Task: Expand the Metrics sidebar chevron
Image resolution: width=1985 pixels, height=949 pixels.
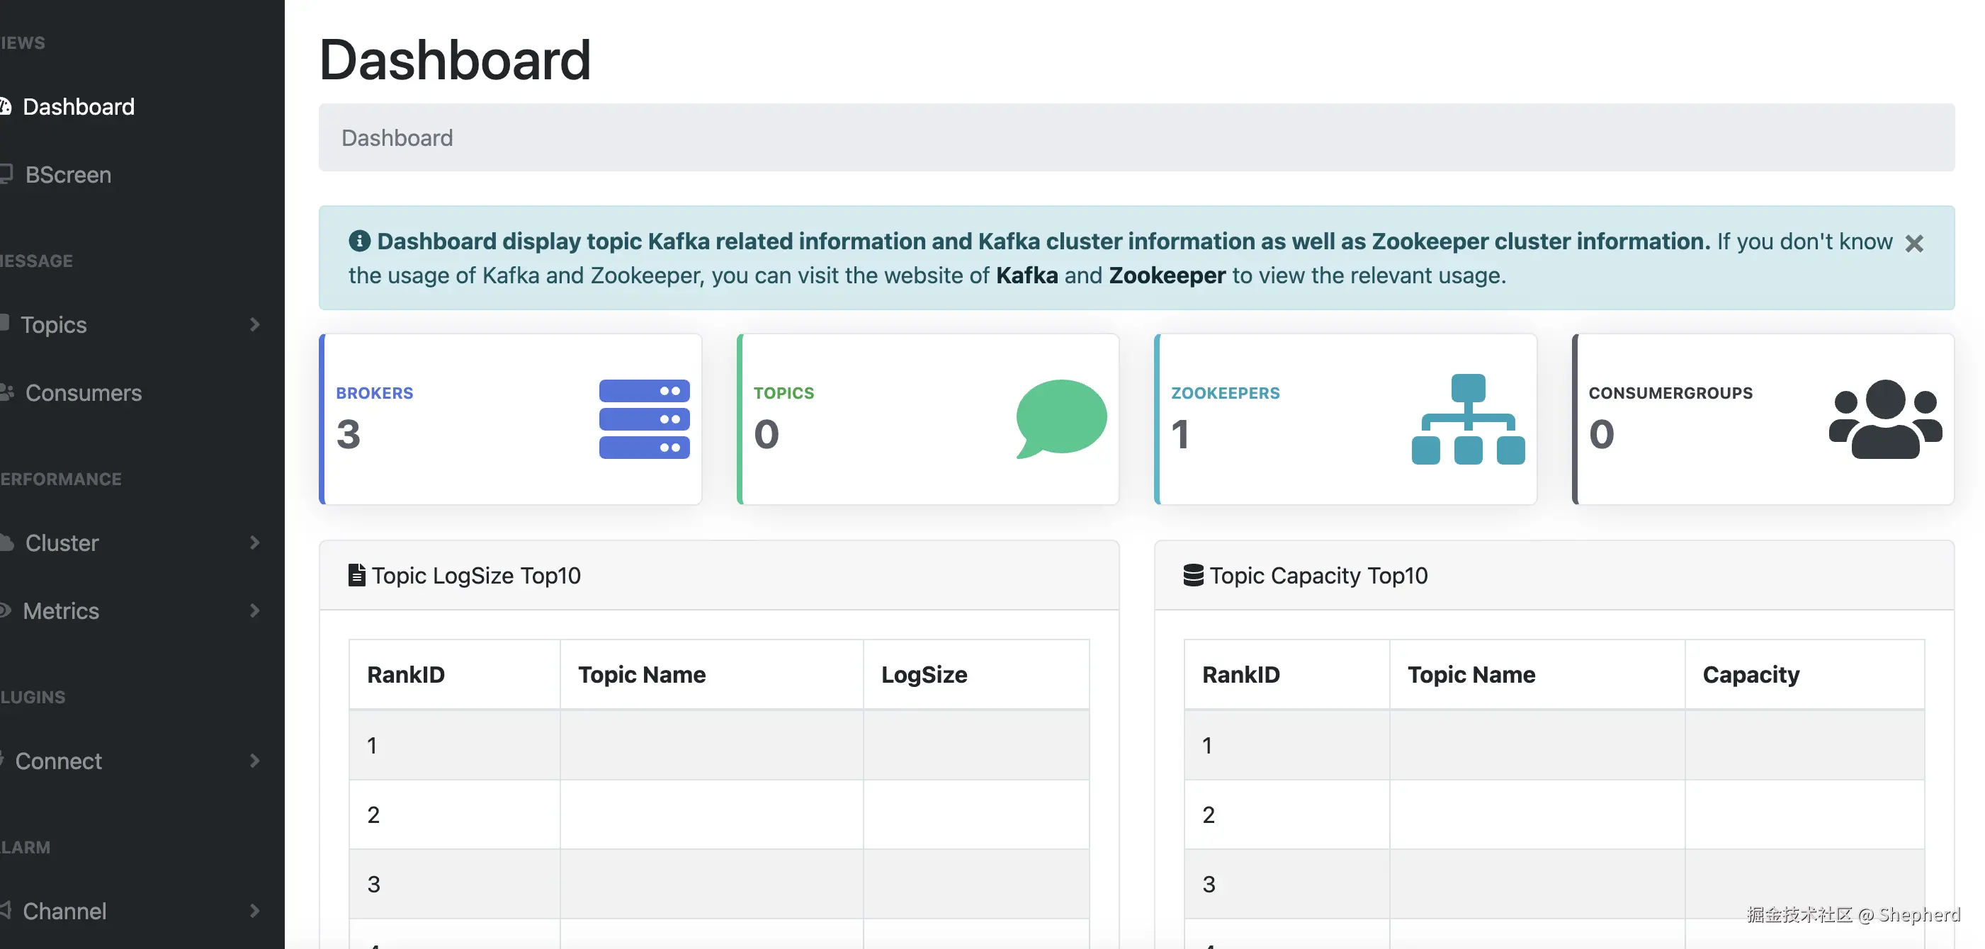Action: pyautogui.click(x=255, y=610)
